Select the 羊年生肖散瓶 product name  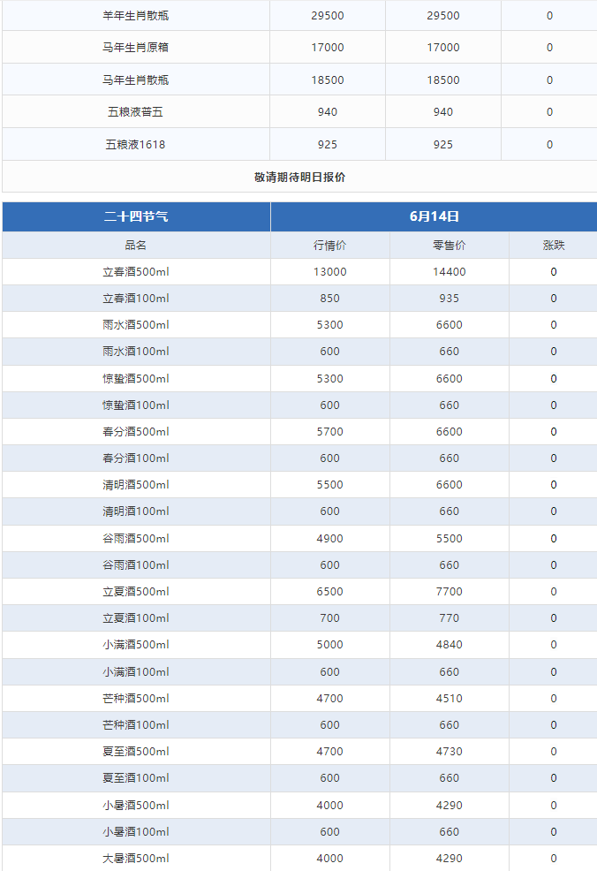(x=135, y=16)
